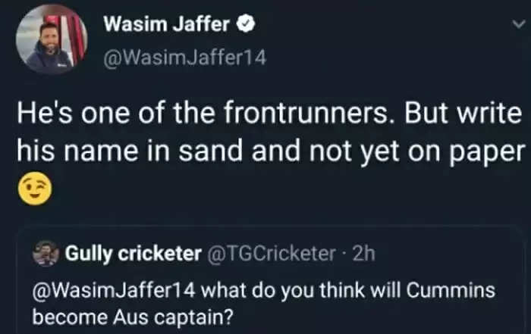
Task: Click the blue verified badge
Action: (x=245, y=24)
